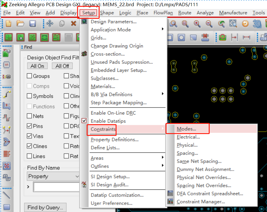Choose Same Net Spacing... item
Screen dimensions: 267x212
[199, 161]
